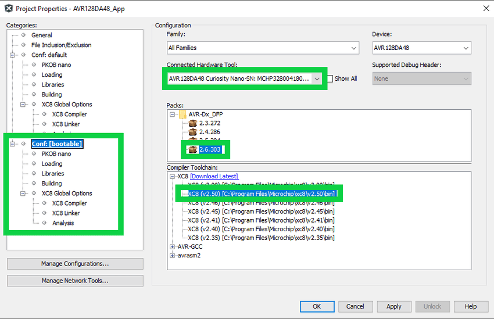Image resolution: width=494 pixels, height=319 pixels.
Task: Expand the AVR-GCC toolchain node
Action: (x=172, y=246)
